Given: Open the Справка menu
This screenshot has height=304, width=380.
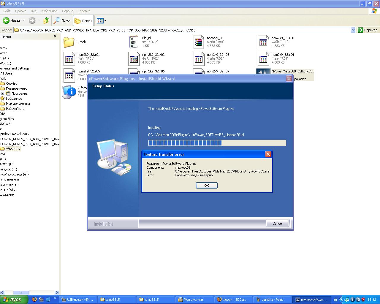Looking at the screenshot, I should [x=84, y=11].
